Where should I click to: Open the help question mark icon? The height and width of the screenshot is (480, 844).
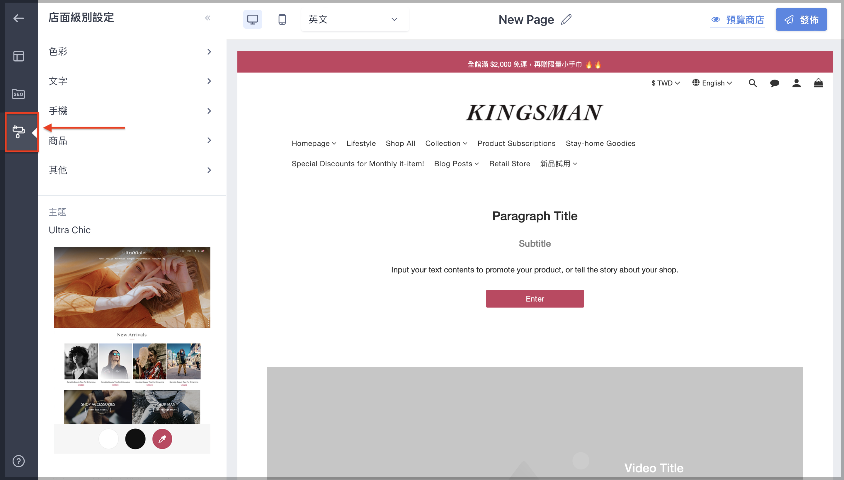point(18,461)
